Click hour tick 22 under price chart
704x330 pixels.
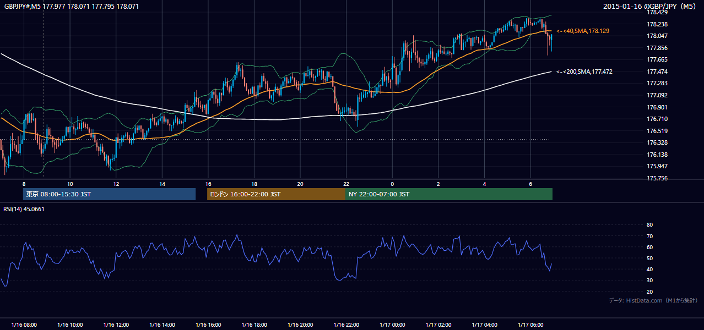[346, 184]
